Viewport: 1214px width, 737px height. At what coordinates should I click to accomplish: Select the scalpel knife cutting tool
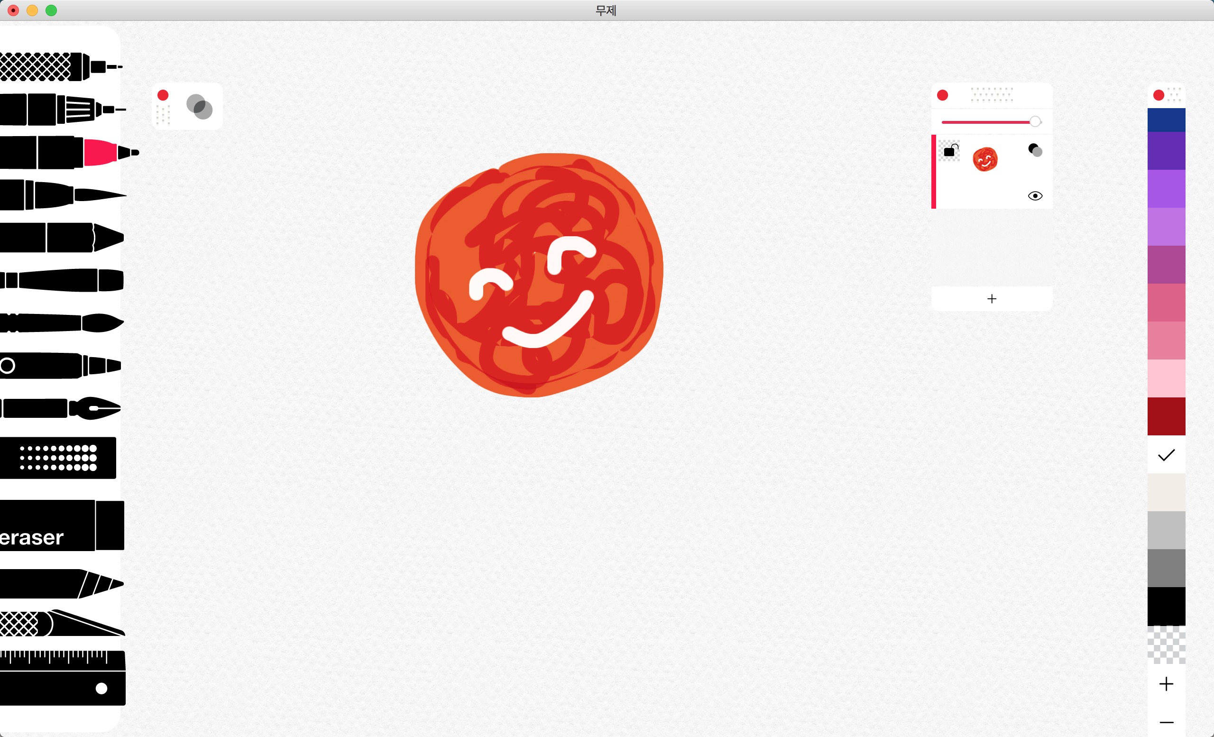pyautogui.click(x=62, y=623)
